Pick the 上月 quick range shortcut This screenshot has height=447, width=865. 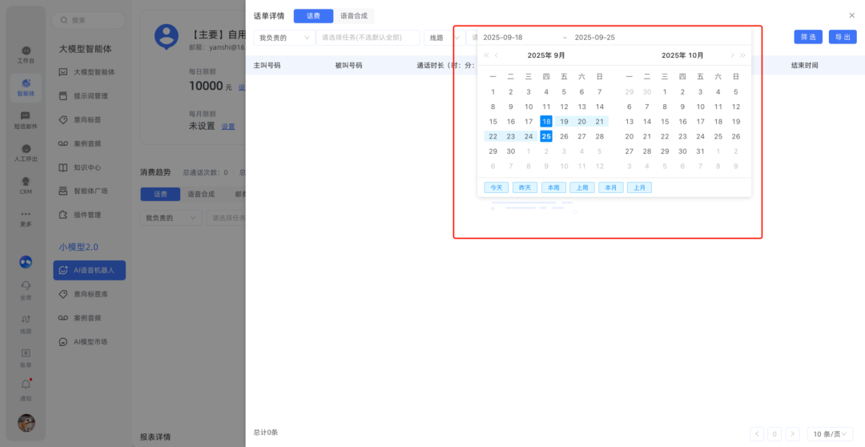pos(639,187)
